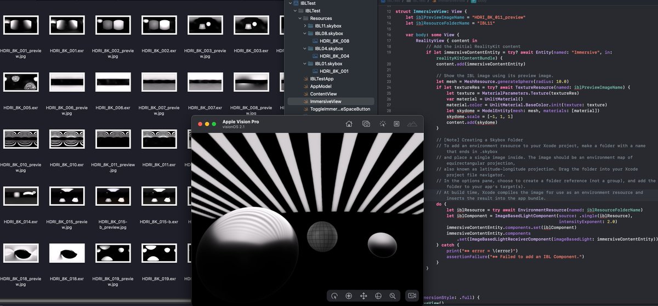Viewport: 658px width, 306px height.
Task: Select HDRI_8K_018.exr thumbnail in Finder
Action: 66,253
